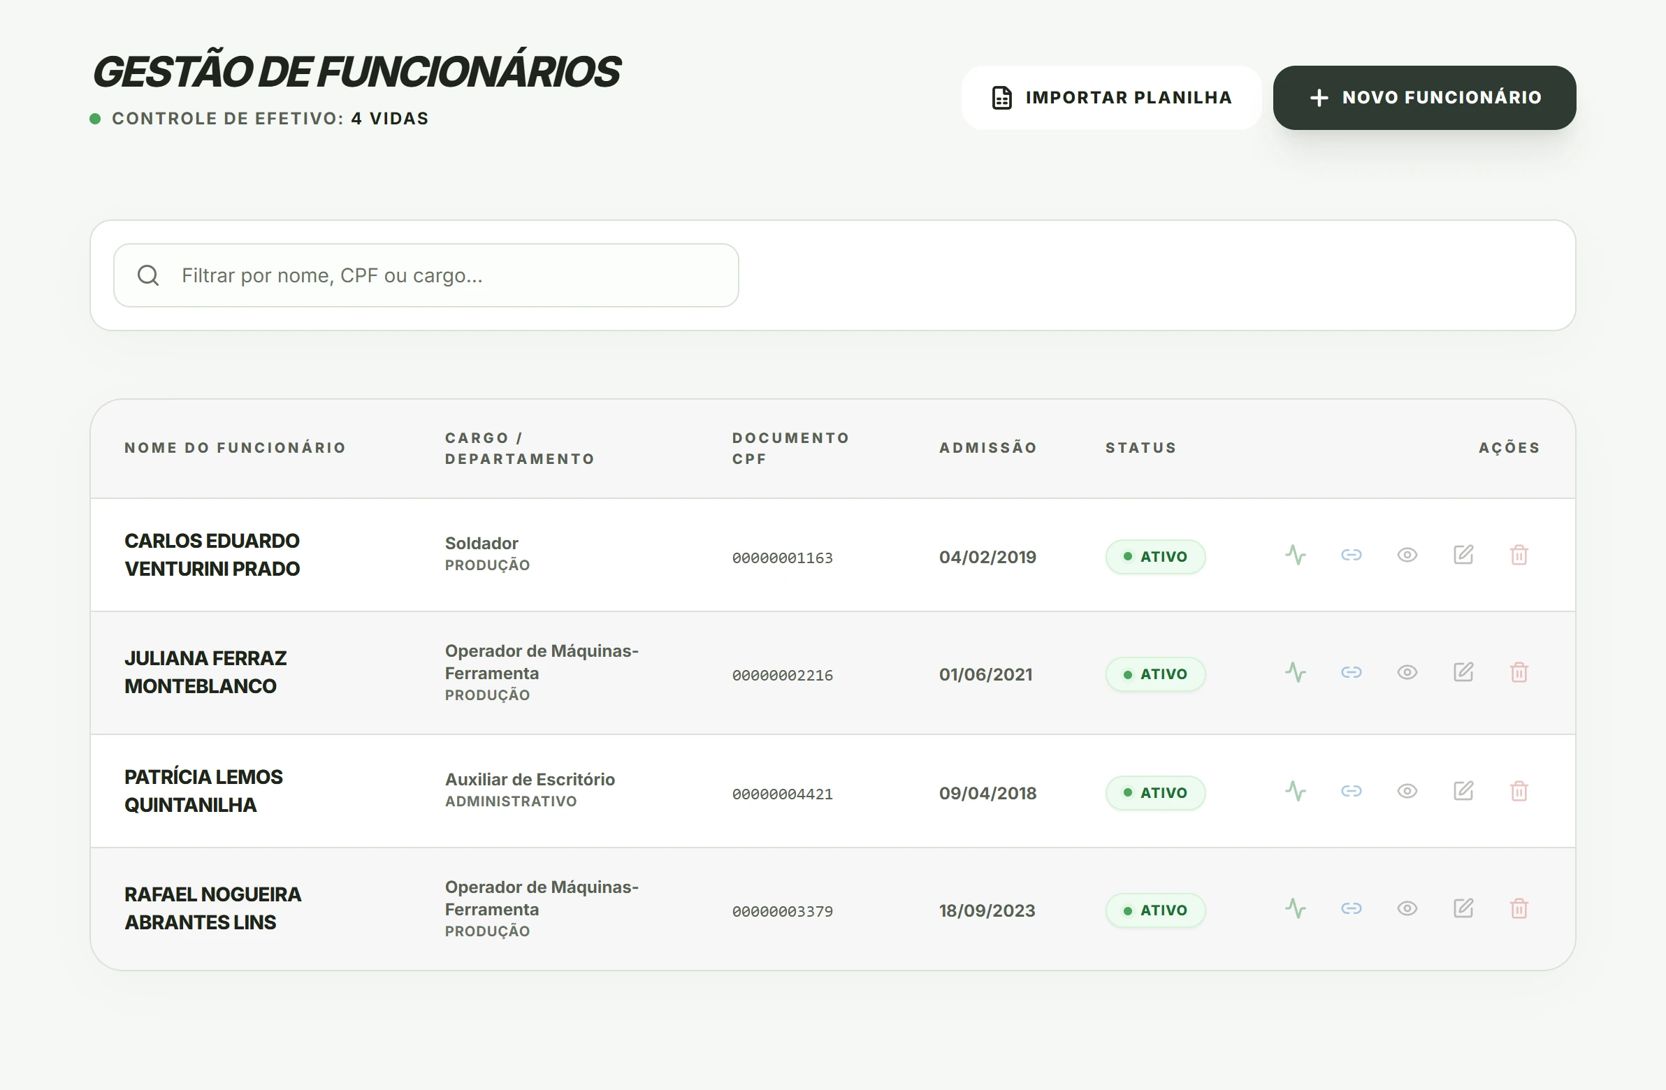Click admission date 09/04/2018

click(987, 793)
